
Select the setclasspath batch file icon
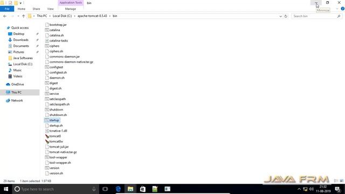click(x=47, y=99)
